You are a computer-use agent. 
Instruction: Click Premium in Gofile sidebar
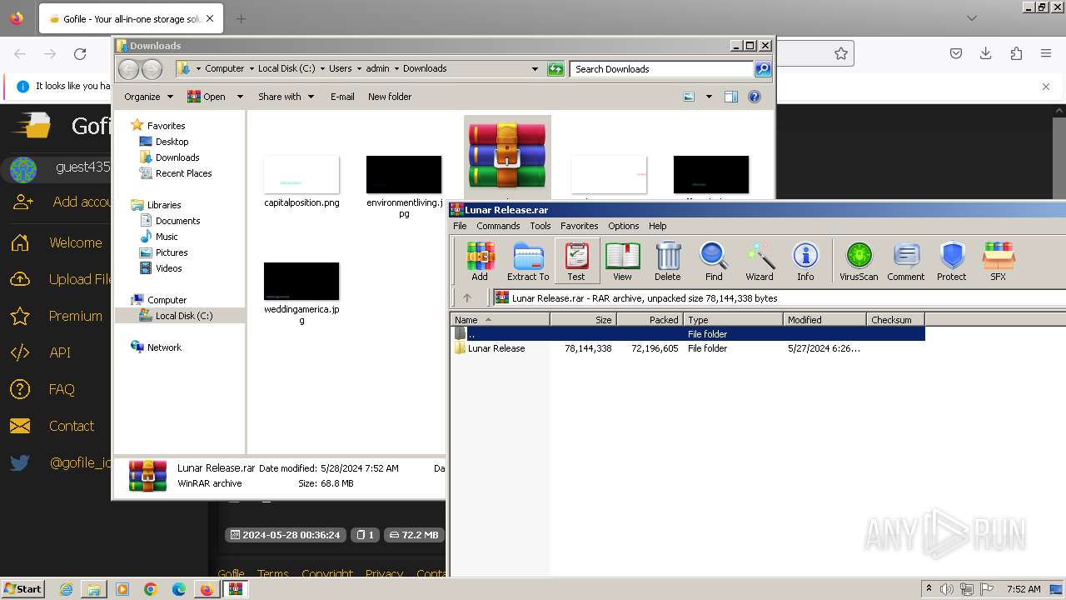click(x=75, y=316)
